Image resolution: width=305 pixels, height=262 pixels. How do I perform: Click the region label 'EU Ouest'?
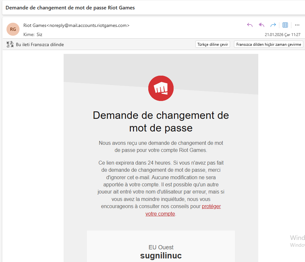click(161, 247)
